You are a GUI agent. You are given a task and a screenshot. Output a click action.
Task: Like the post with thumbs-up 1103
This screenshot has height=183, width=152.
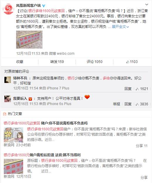[132, 61]
